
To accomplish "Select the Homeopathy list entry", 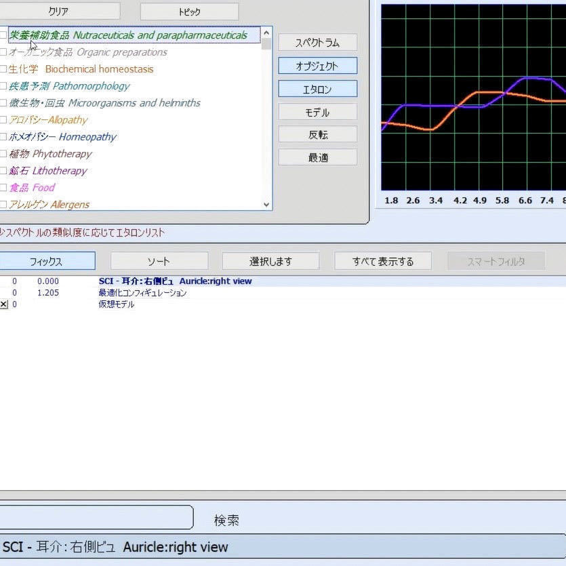I will 62,137.
